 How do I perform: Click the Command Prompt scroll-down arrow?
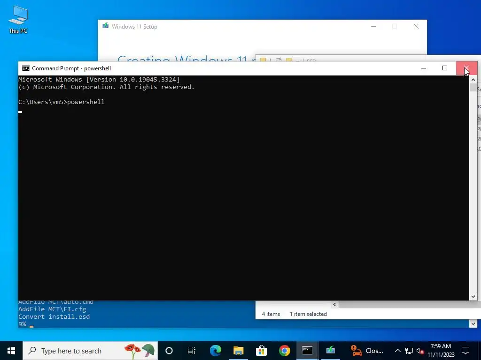(x=473, y=296)
